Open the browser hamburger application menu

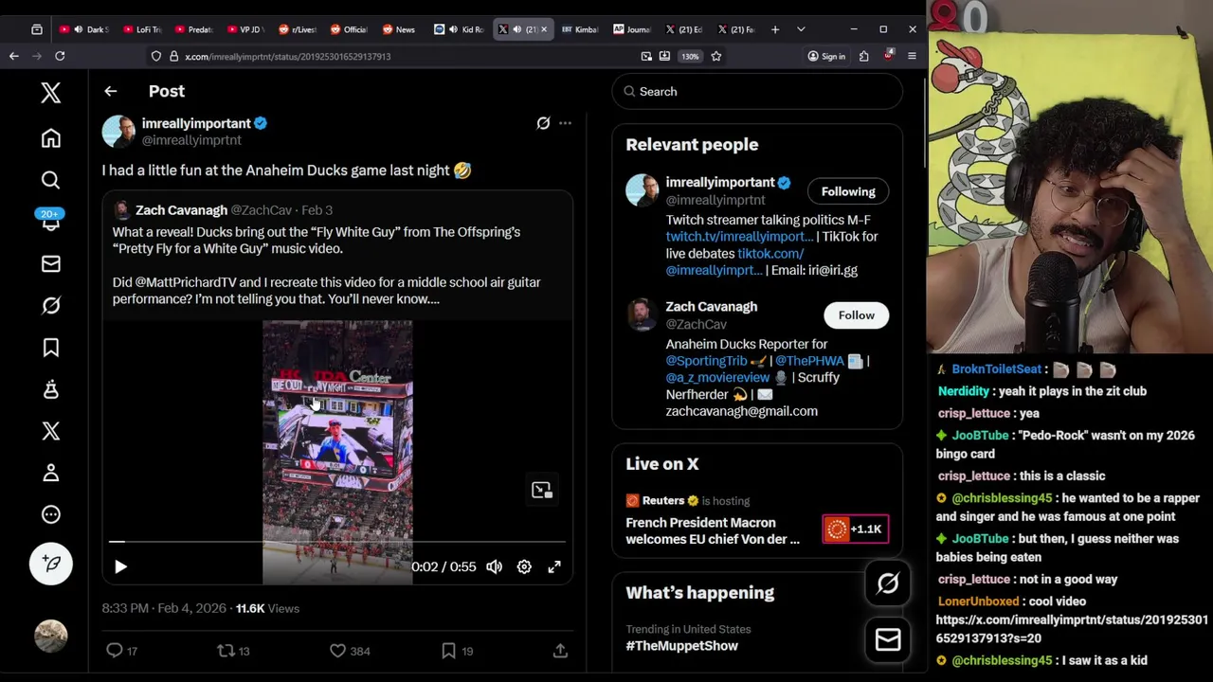[912, 56]
